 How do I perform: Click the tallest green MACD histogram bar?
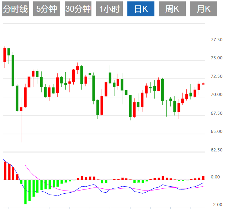(x=25, y=192)
